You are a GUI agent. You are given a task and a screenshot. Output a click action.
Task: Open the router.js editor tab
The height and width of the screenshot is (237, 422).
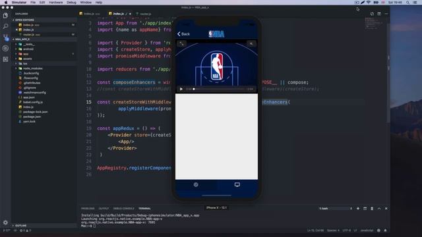tap(144, 14)
